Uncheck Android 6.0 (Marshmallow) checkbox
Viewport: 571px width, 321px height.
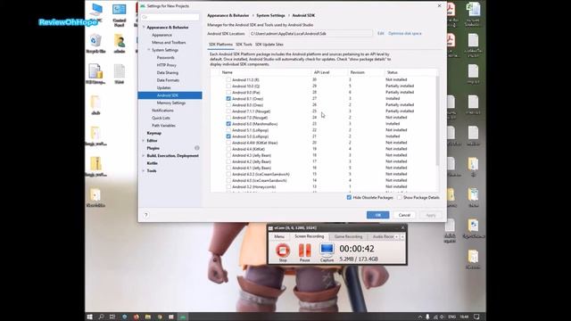[x=228, y=124]
